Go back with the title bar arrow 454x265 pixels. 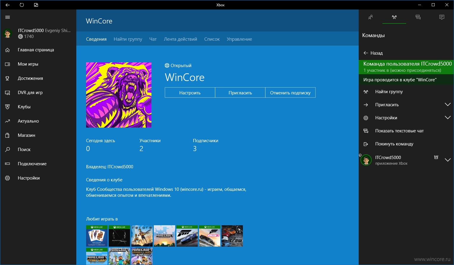[x=8, y=5]
